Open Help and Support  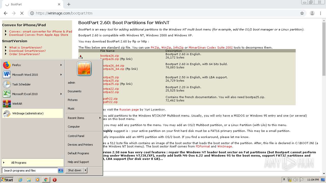[x=78, y=162]
